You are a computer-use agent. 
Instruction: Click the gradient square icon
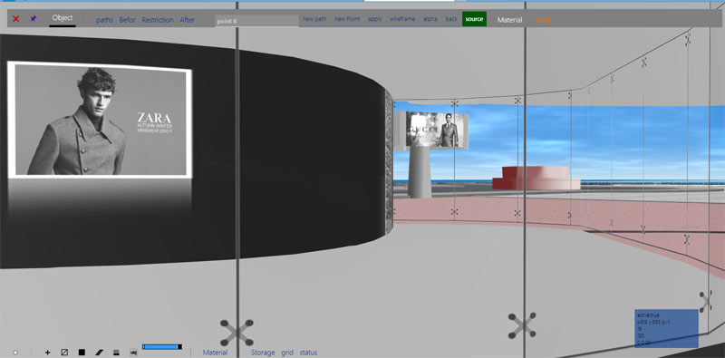pos(117,353)
